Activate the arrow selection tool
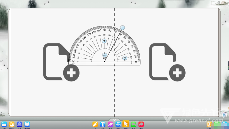 (126, 124)
